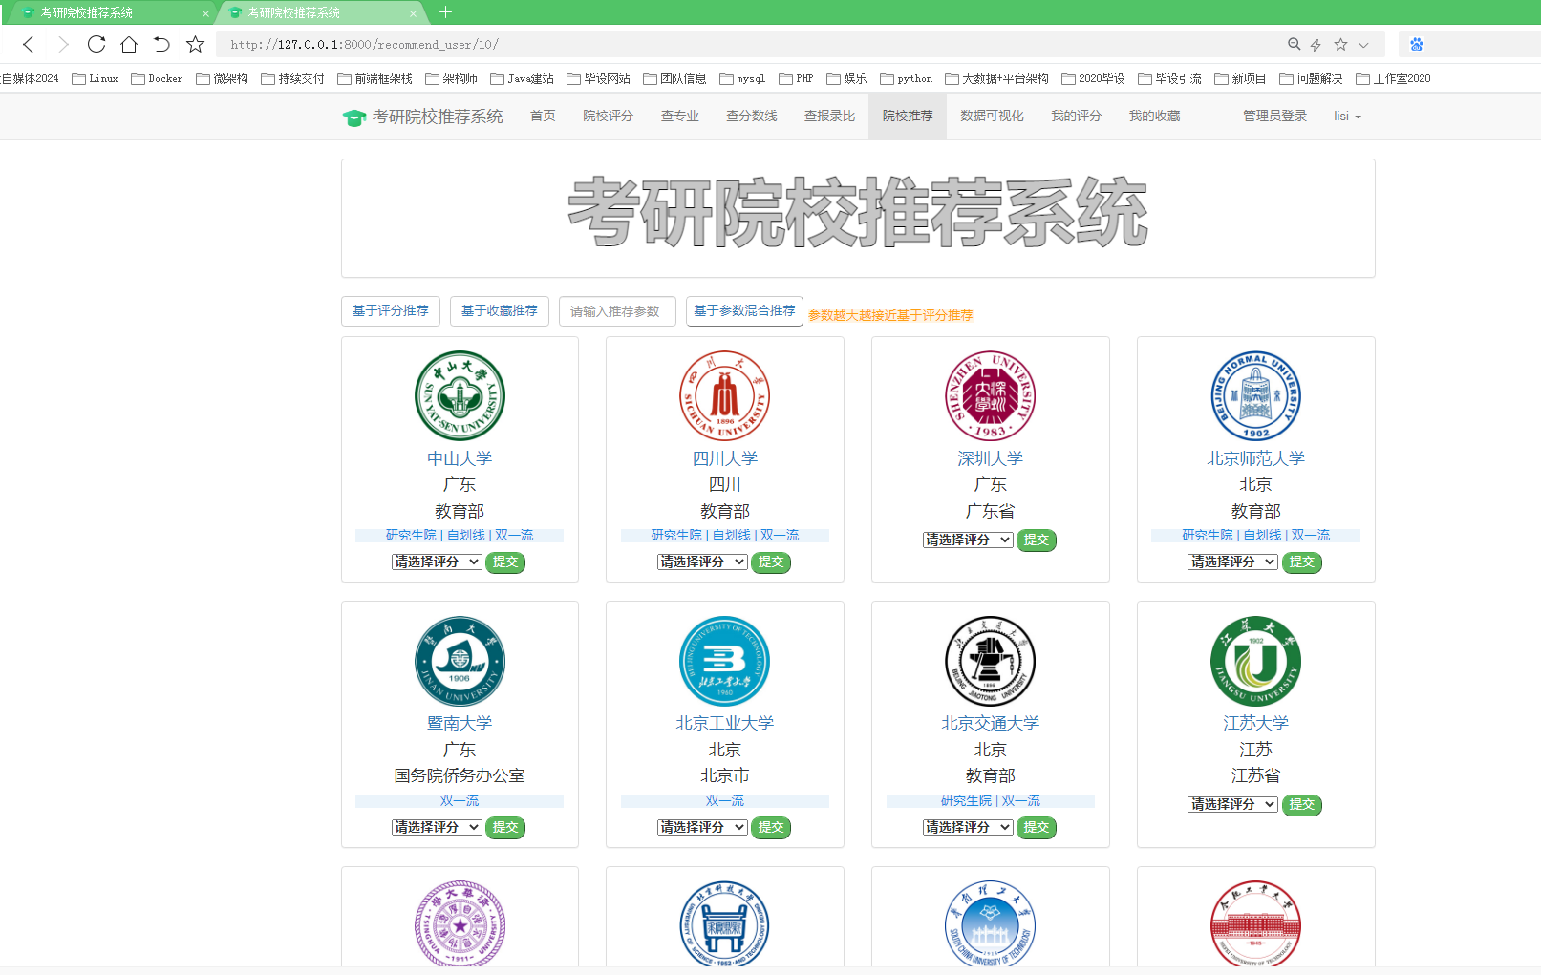This screenshot has width=1541, height=975.
Task: Click the Sun Yat-sen University logo
Action: [x=460, y=395]
